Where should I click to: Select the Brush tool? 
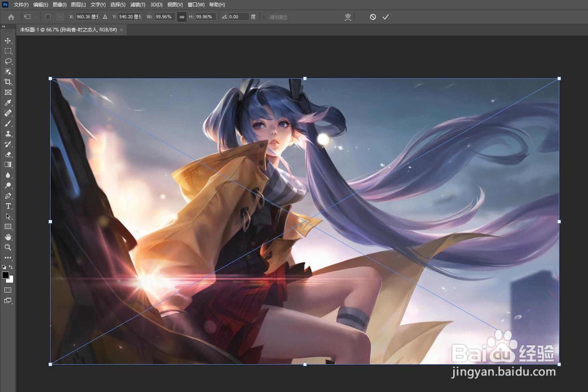pyautogui.click(x=8, y=123)
